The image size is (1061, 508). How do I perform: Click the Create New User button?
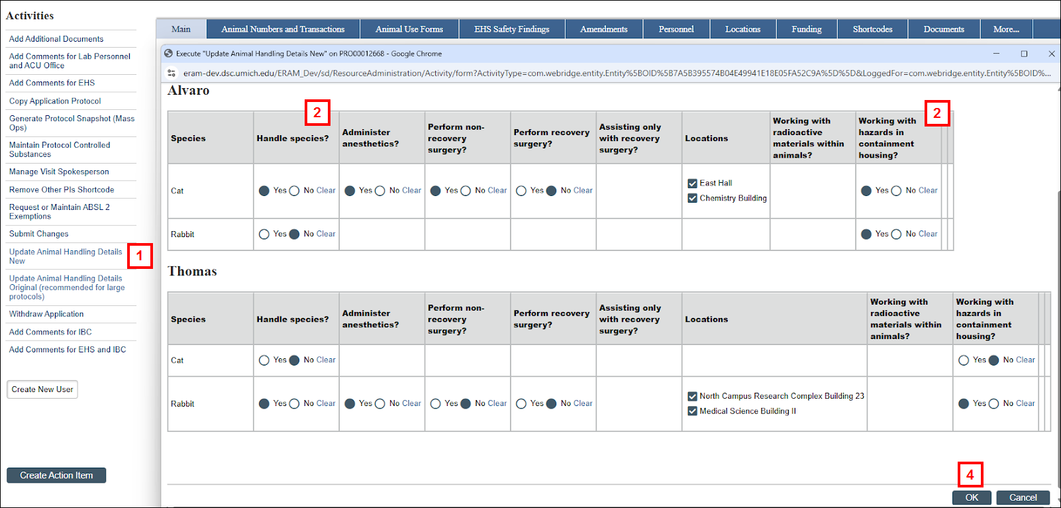42,389
